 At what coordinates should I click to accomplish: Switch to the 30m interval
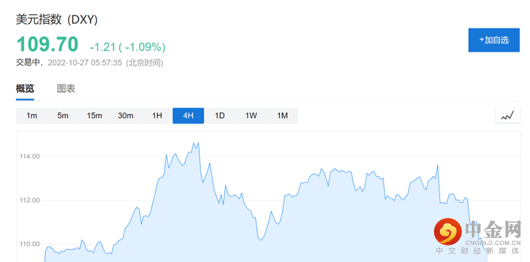coord(126,116)
